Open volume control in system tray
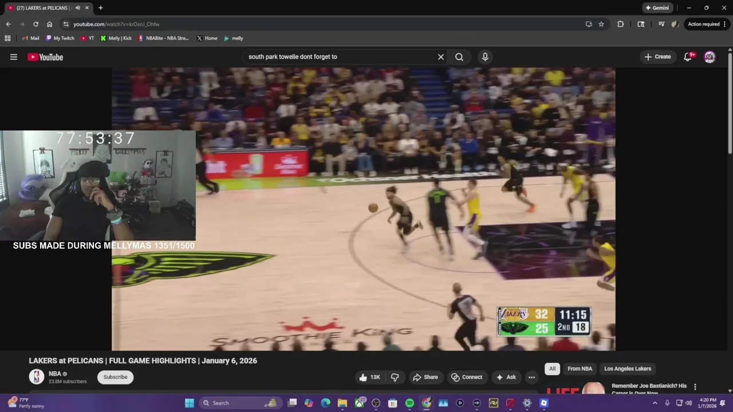This screenshot has height=412, width=733. (688, 403)
